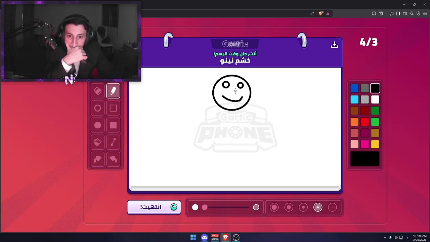The height and width of the screenshot is (242, 430).
Task: Pick the maroon-magenta color swatch
Action: (365, 133)
